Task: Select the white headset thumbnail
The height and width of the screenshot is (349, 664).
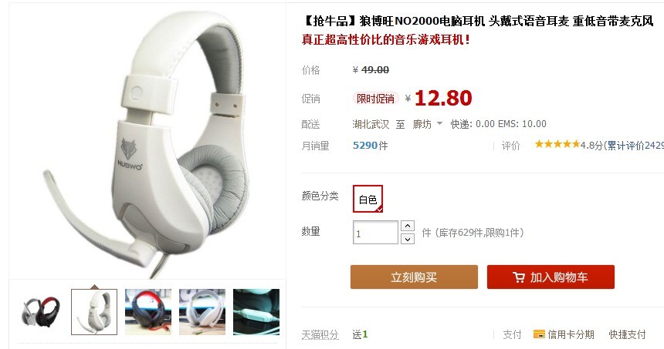Action: click(94, 312)
